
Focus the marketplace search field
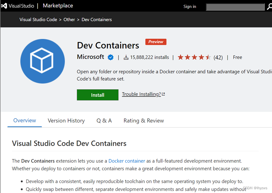point(235,7)
